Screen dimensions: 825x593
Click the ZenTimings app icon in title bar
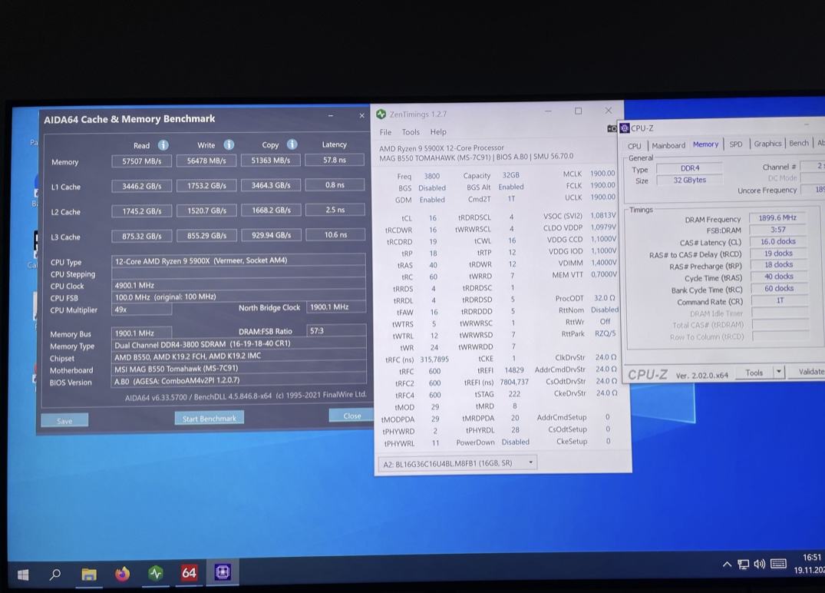381,114
